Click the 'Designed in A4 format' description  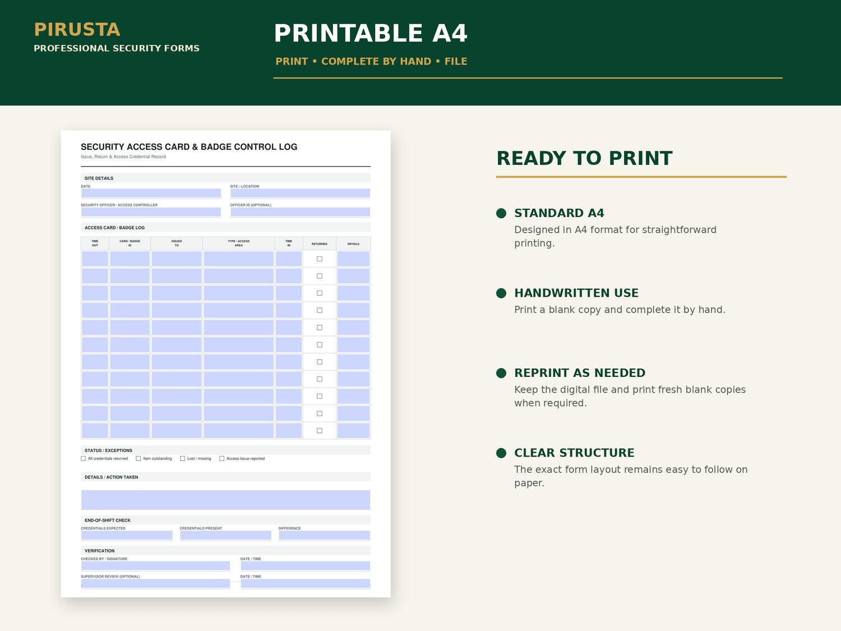tap(615, 236)
